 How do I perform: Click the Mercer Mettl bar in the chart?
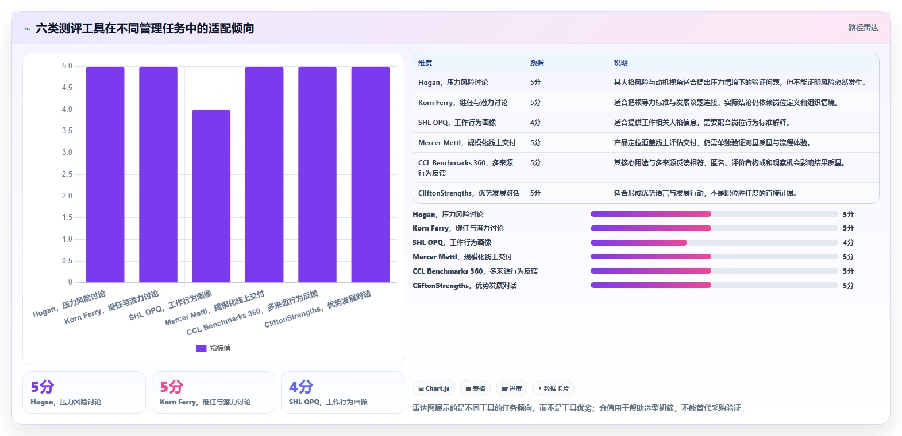tap(264, 174)
